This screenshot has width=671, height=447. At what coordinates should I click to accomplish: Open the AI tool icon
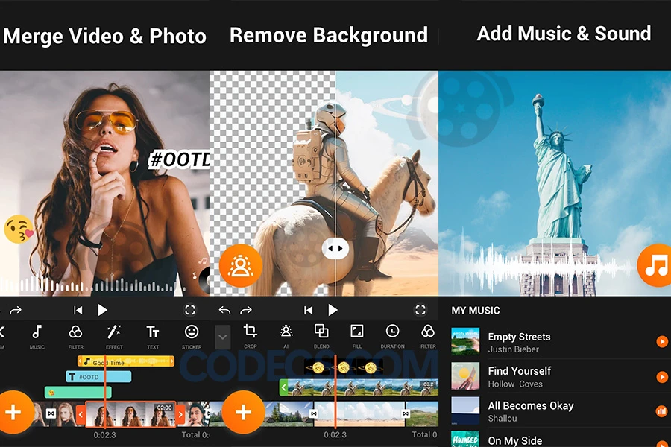286,335
